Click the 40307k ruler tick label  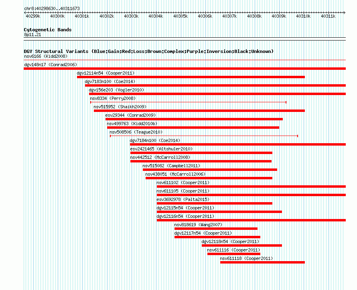point(229,16)
